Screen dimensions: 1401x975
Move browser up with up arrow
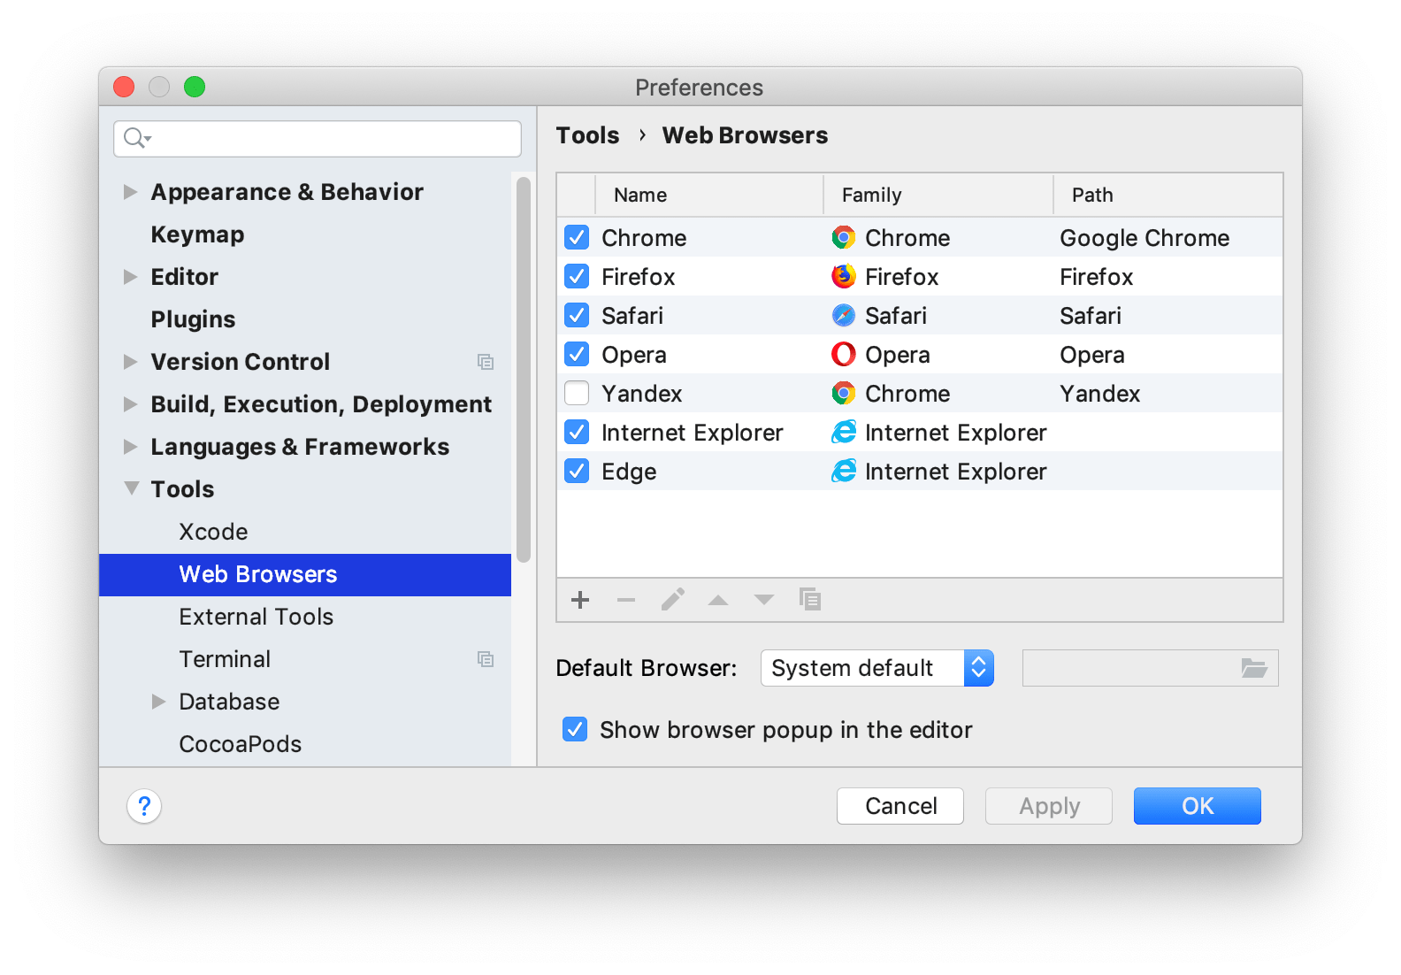coord(718,600)
